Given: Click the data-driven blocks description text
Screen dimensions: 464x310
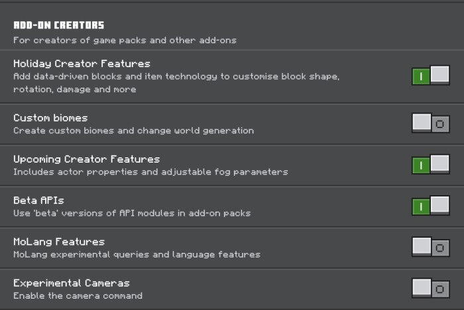Looking at the screenshot, I should click(x=176, y=83).
